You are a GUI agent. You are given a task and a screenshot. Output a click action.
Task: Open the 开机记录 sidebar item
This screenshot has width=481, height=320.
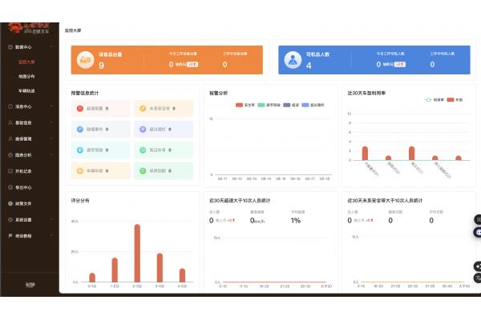23,170
